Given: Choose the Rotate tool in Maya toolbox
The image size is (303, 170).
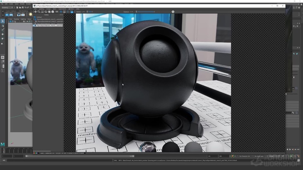Looking at the screenshot, I should tap(2, 38).
